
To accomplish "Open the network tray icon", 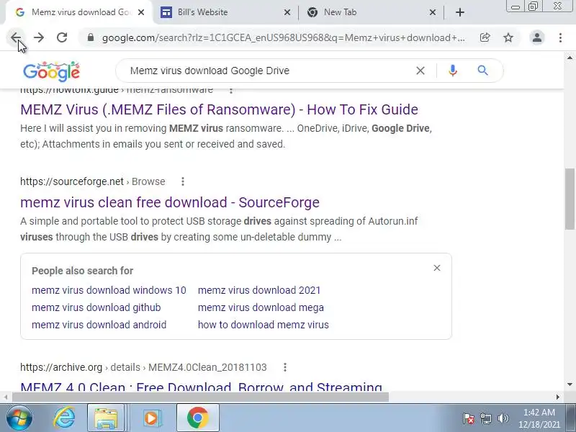I will pos(485,418).
